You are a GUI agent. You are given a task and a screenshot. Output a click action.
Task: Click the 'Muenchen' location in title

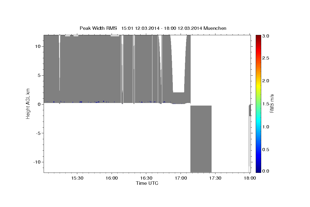(x=215, y=28)
